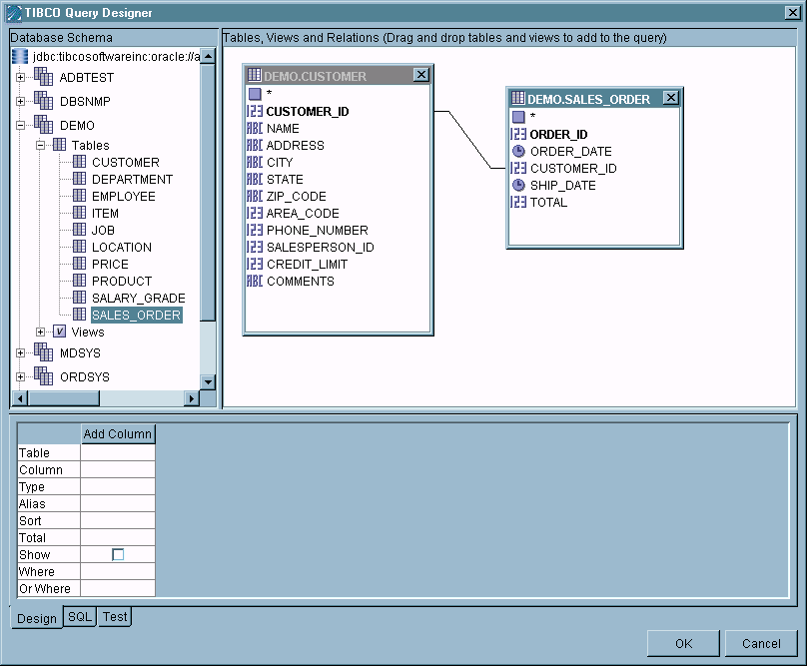Switch to the Test tab
This screenshot has width=807, height=666.
pos(115,617)
